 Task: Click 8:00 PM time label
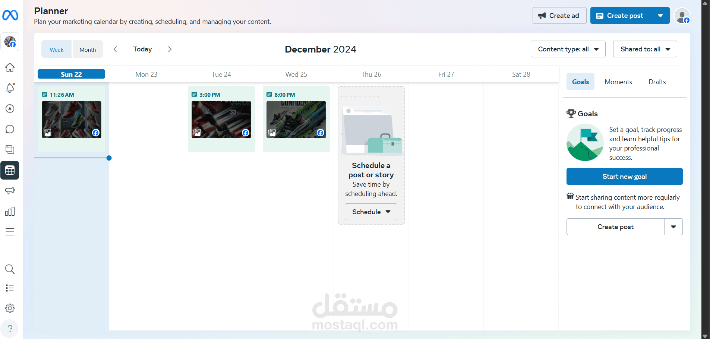(x=285, y=95)
